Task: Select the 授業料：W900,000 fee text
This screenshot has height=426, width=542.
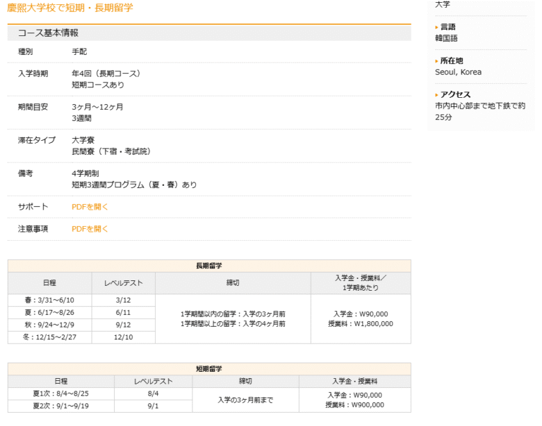Action: click(x=354, y=405)
